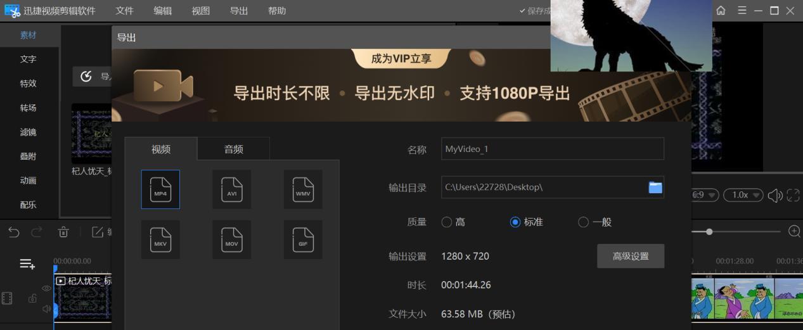
Task: Select the MKV format icon
Action: 160,239
